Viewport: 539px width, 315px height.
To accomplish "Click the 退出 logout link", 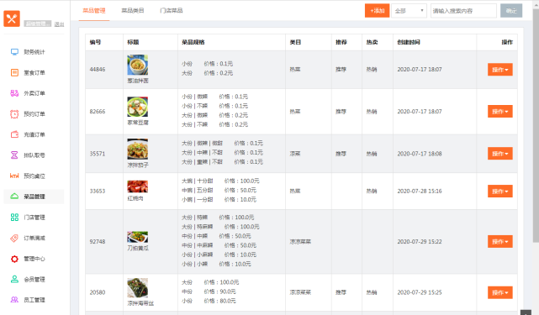I will click(x=59, y=24).
